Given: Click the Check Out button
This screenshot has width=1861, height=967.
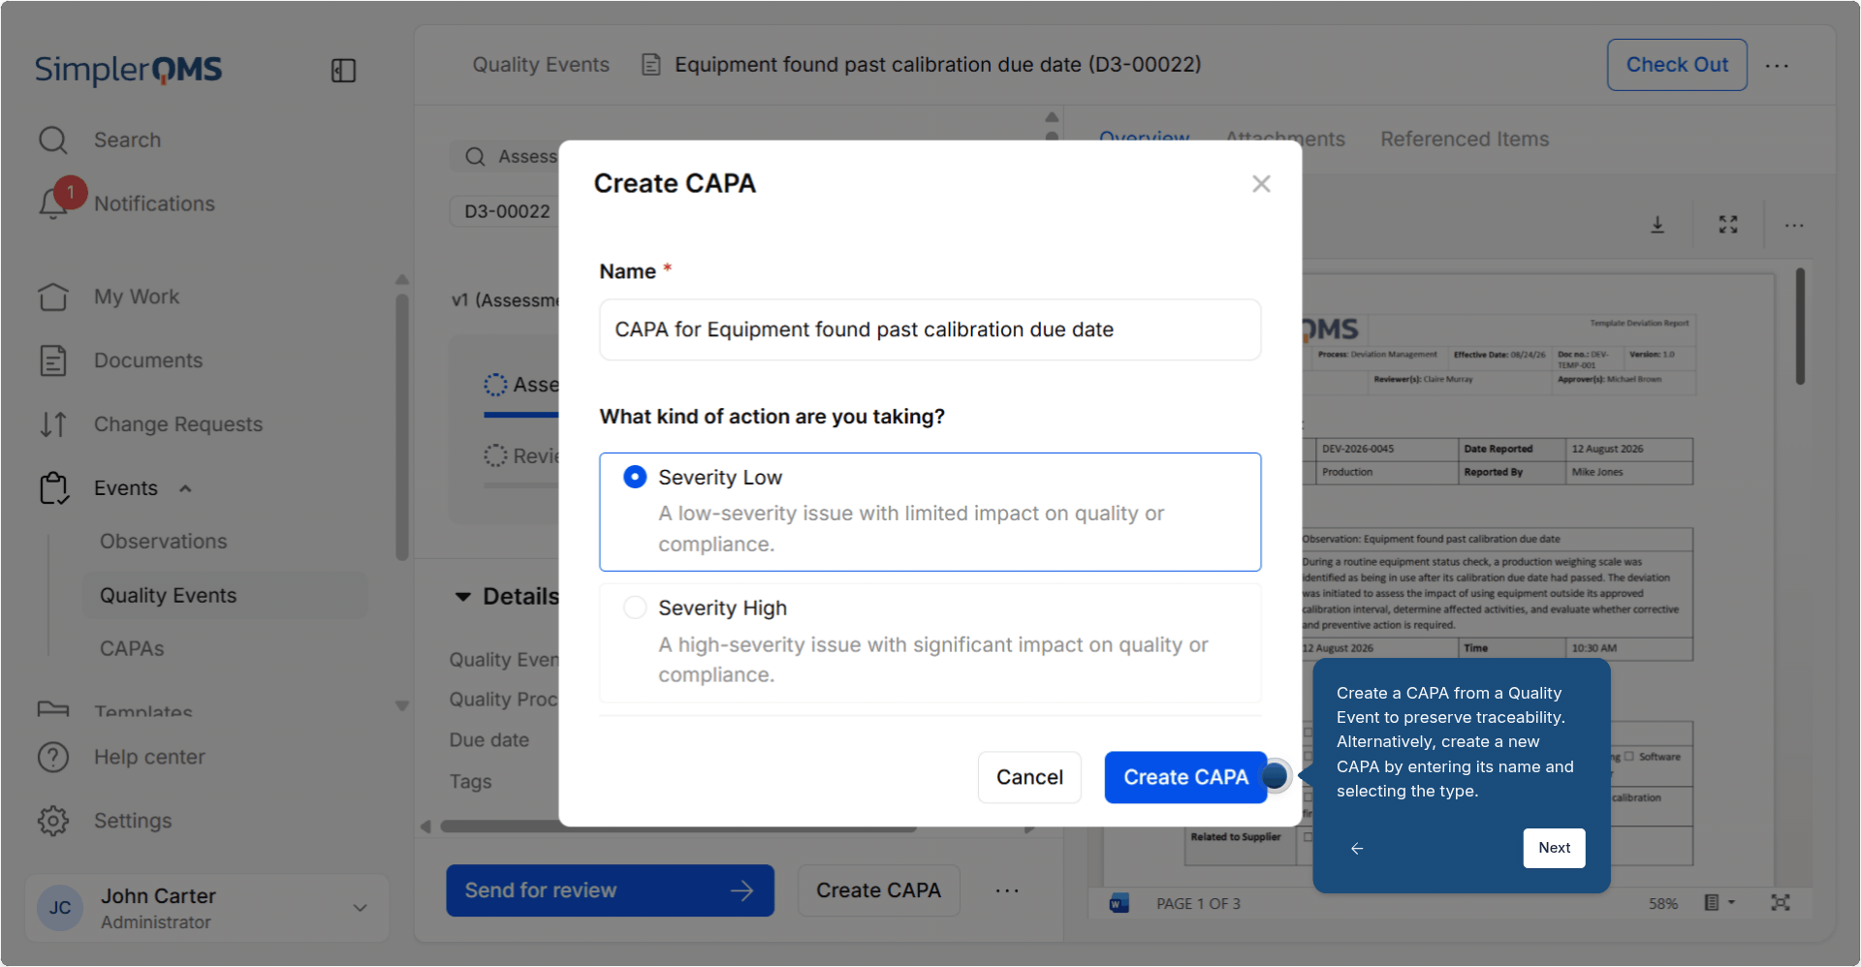Looking at the screenshot, I should [1677, 65].
